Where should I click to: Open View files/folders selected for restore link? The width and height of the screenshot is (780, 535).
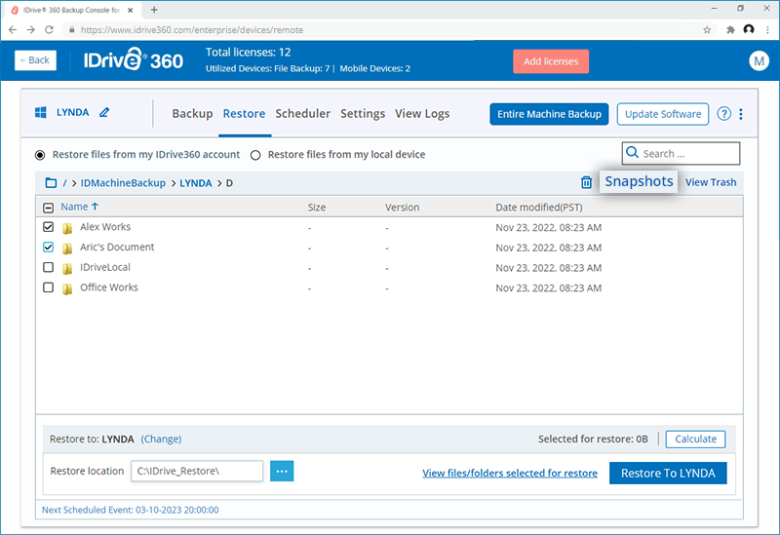510,473
